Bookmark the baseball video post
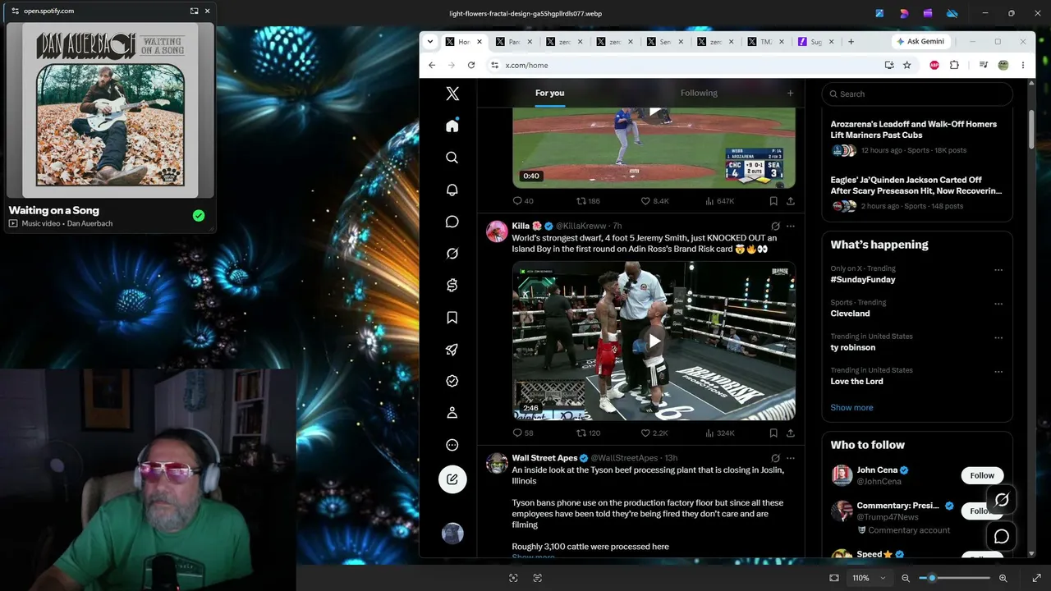Image resolution: width=1051 pixels, height=591 pixels. (773, 200)
